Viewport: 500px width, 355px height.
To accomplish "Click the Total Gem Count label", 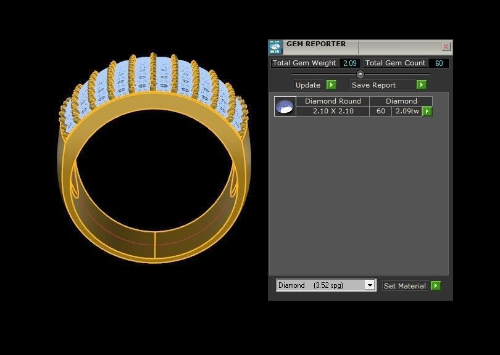I will 395,63.
